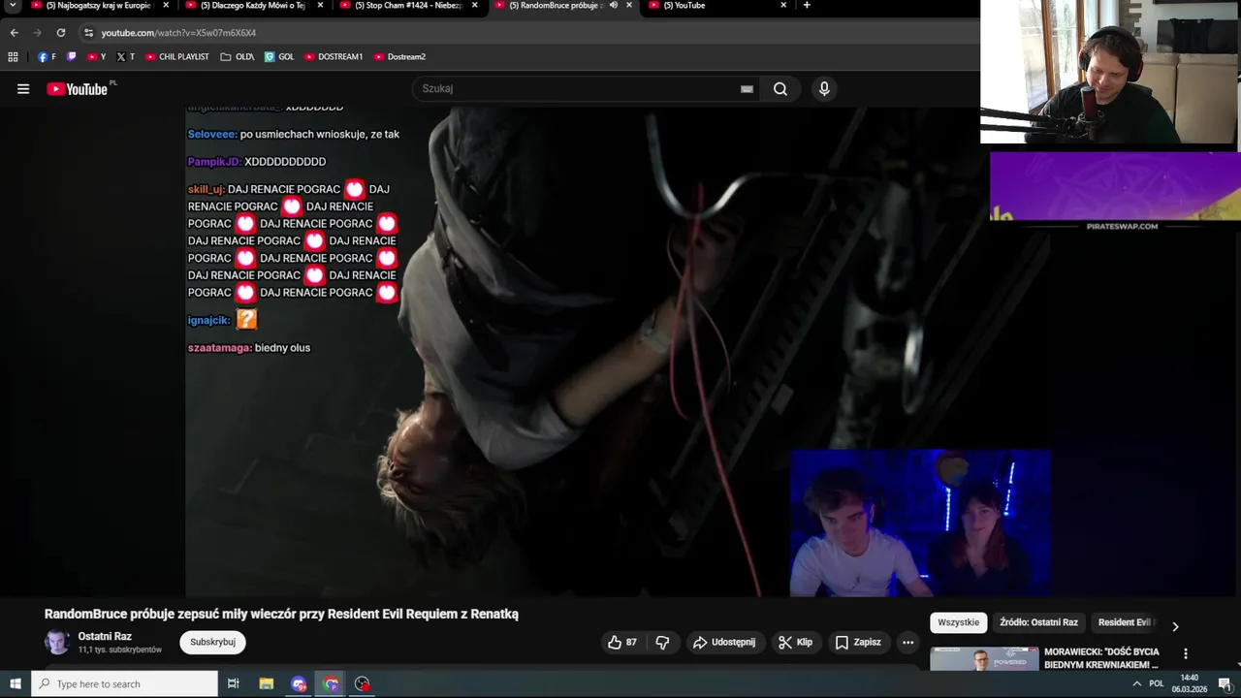This screenshot has width=1241, height=698.
Task: Open File Explorer from the taskbar
Action: pyautogui.click(x=267, y=683)
